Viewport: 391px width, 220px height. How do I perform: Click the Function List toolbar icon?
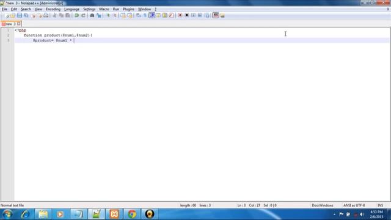pyautogui.click(x=171, y=15)
